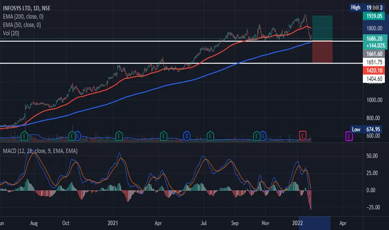Click the 1404.60 price label

pyautogui.click(x=374, y=79)
